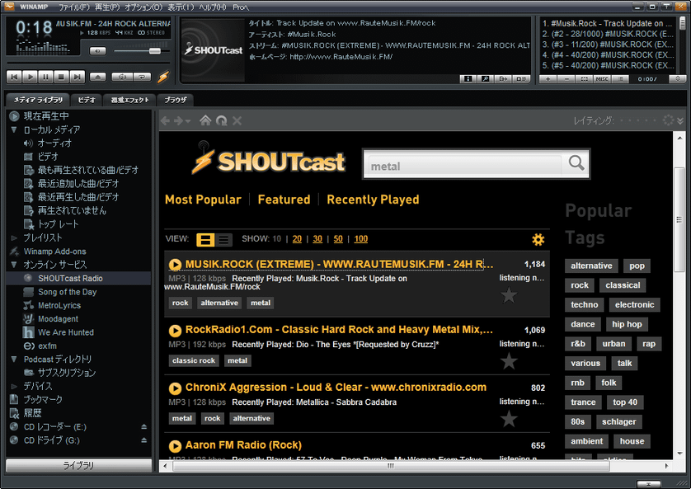Open Song of the Day service
Image resolution: width=691 pixels, height=489 pixels.
coord(67,292)
